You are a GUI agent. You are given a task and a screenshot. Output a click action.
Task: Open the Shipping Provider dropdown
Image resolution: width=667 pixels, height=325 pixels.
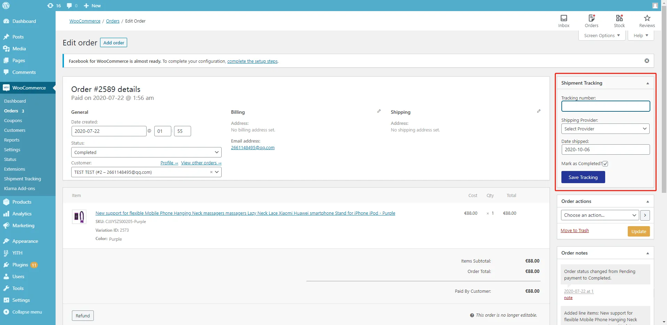(605, 129)
